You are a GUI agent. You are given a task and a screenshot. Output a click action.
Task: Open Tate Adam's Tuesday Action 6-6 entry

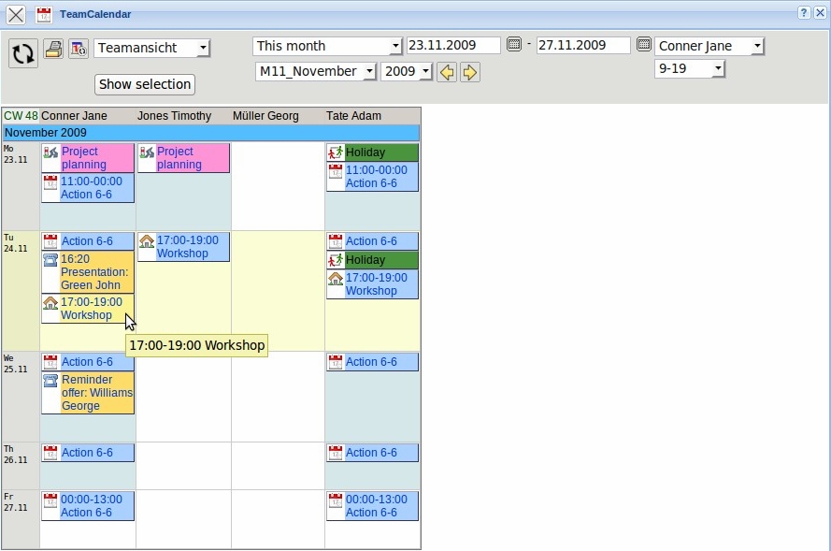[373, 241]
